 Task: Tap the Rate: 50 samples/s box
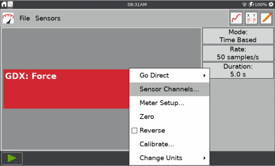coord(238,53)
